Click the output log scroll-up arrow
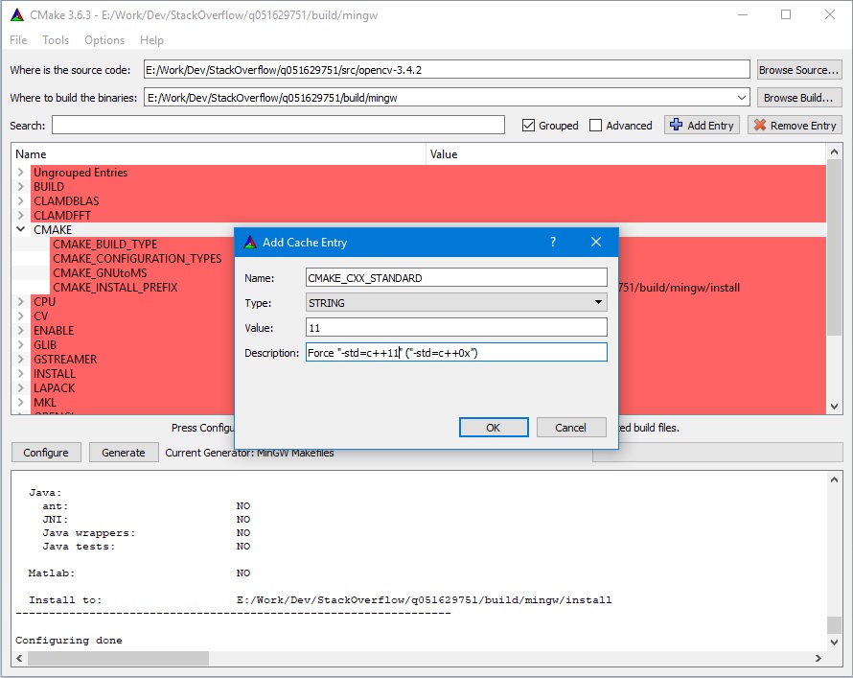Image resolution: width=853 pixels, height=678 pixels. coord(834,479)
